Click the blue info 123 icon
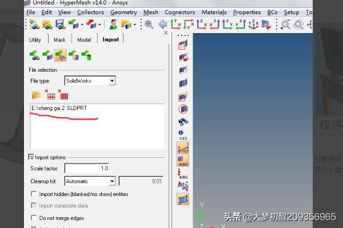 pos(183,135)
